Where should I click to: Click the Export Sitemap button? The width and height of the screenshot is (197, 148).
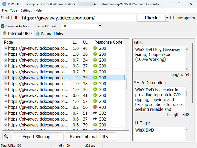point(38,137)
